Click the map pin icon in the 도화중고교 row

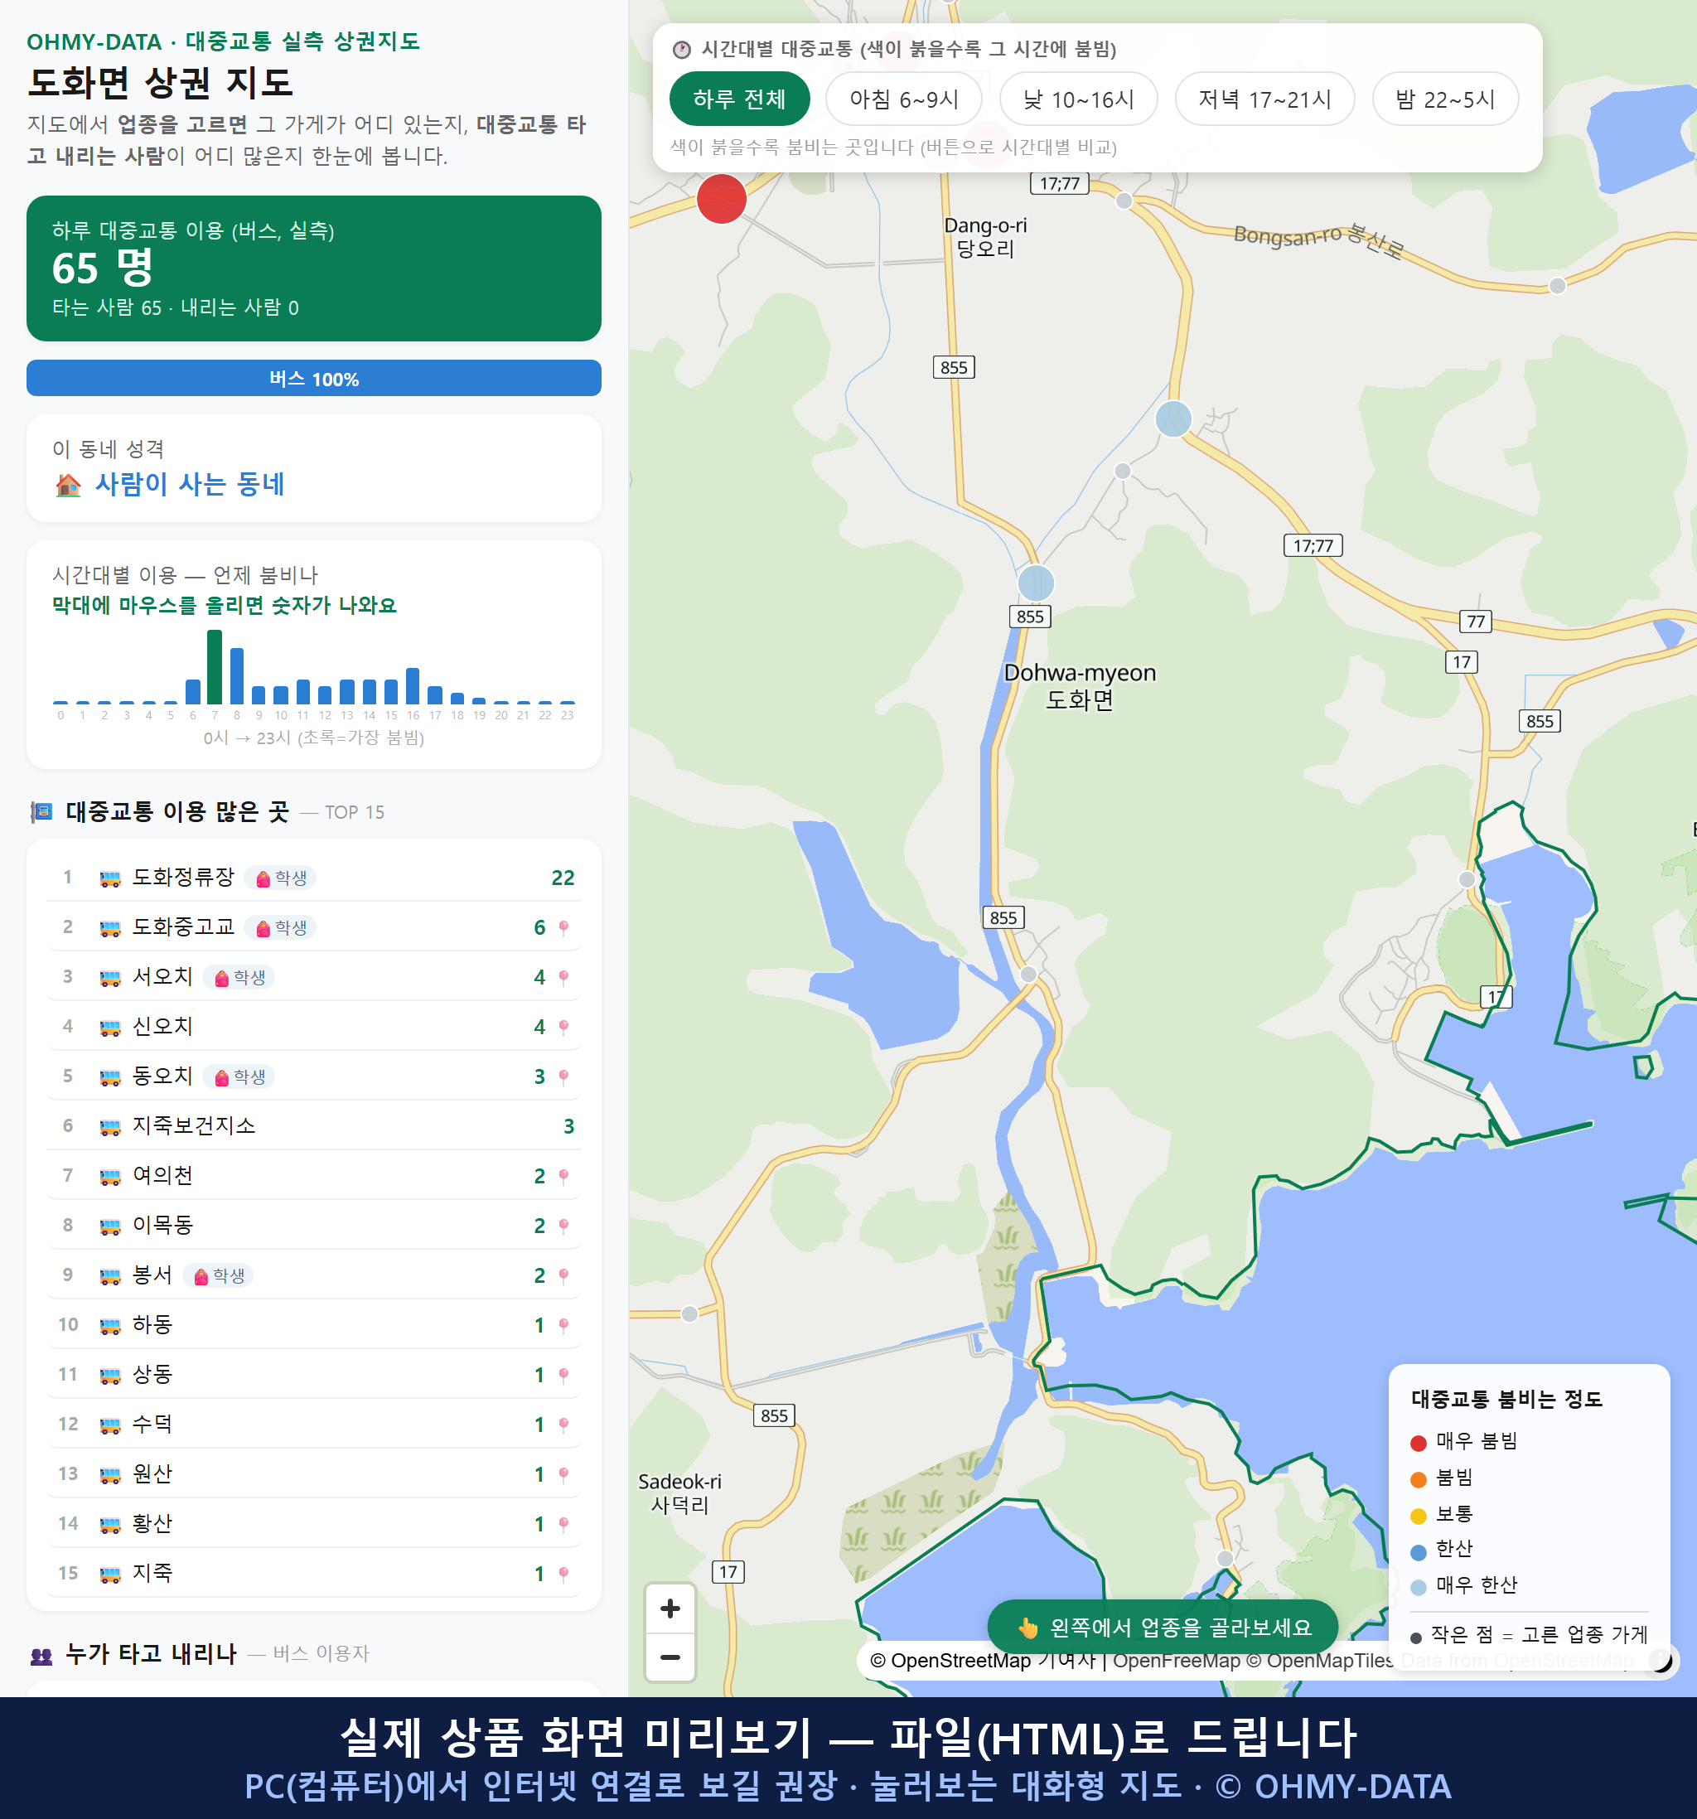[x=563, y=928]
